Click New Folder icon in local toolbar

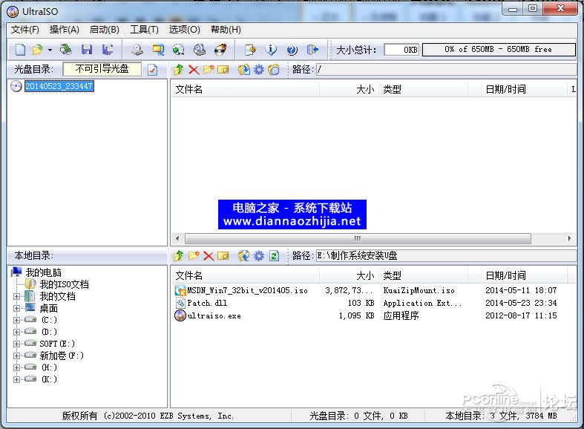[x=194, y=256]
